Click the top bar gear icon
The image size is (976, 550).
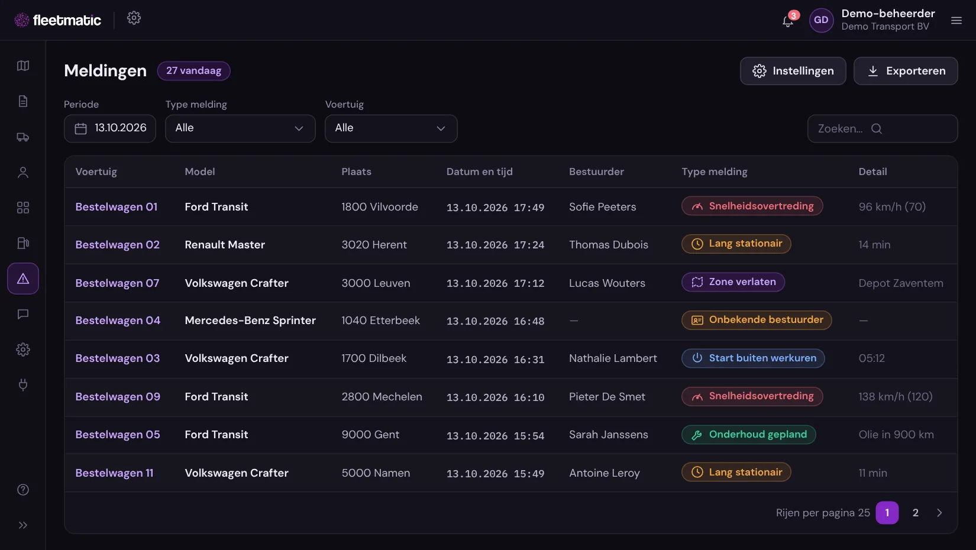coord(134,18)
